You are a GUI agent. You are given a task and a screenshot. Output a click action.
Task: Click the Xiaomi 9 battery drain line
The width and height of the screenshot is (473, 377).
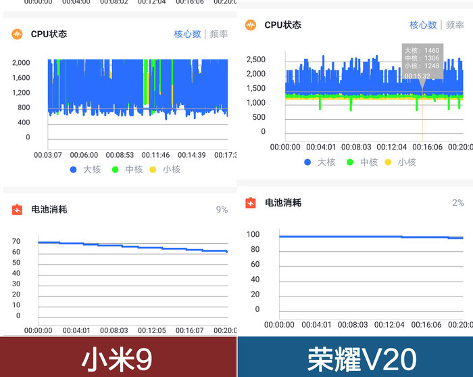(132, 246)
